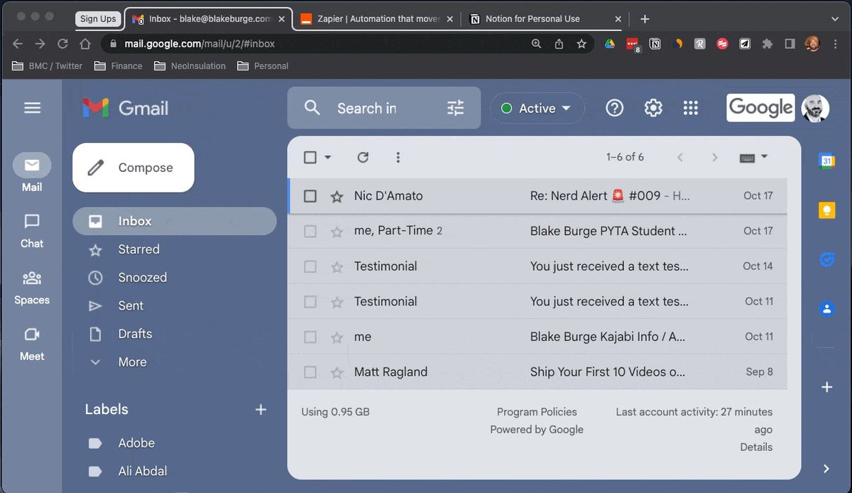
Task: Switch to the Sign Ups tab
Action: pos(98,19)
